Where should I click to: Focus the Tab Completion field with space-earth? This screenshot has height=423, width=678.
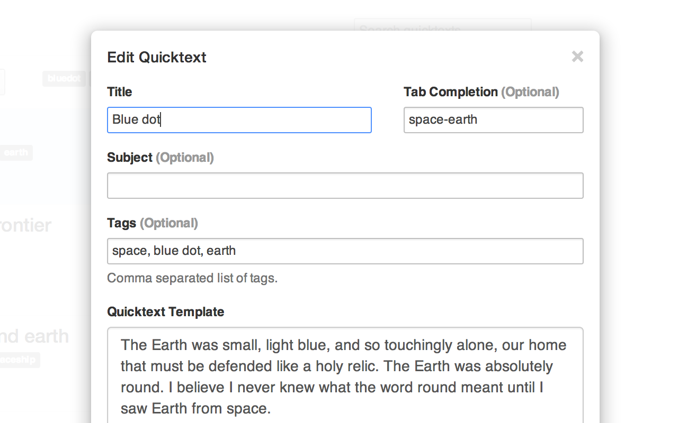[x=494, y=120]
